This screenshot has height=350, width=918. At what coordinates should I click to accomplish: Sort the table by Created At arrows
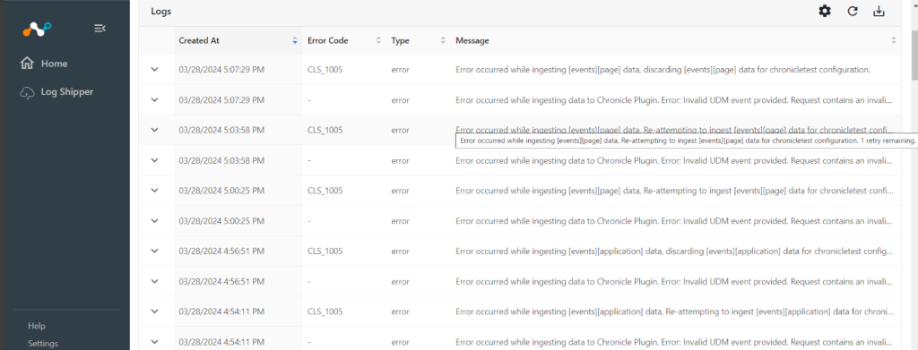click(x=294, y=41)
